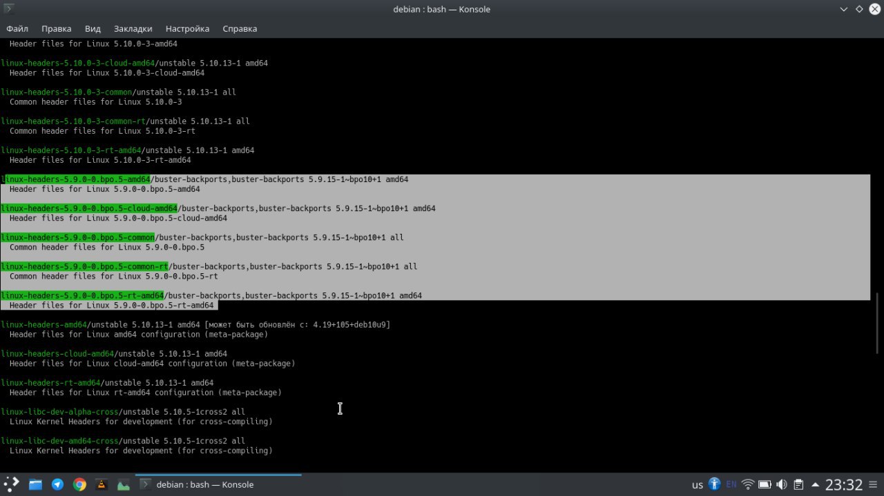884x496 pixels.
Task: Open the Вид menu
Action: pos(93,28)
